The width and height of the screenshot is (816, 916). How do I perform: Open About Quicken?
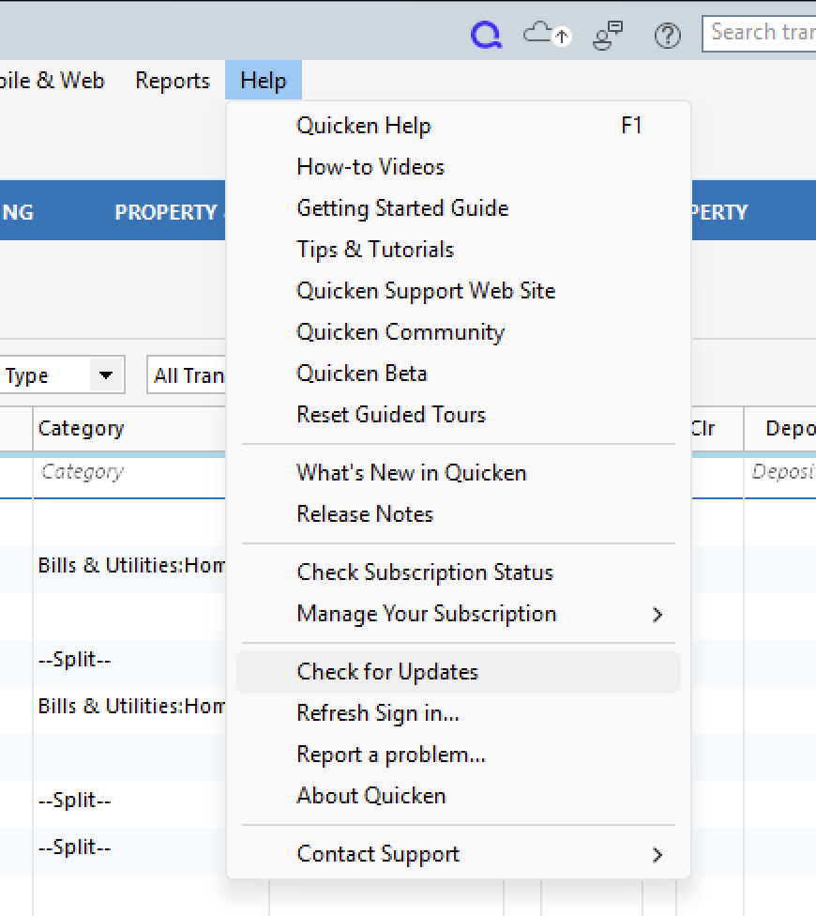459,796
